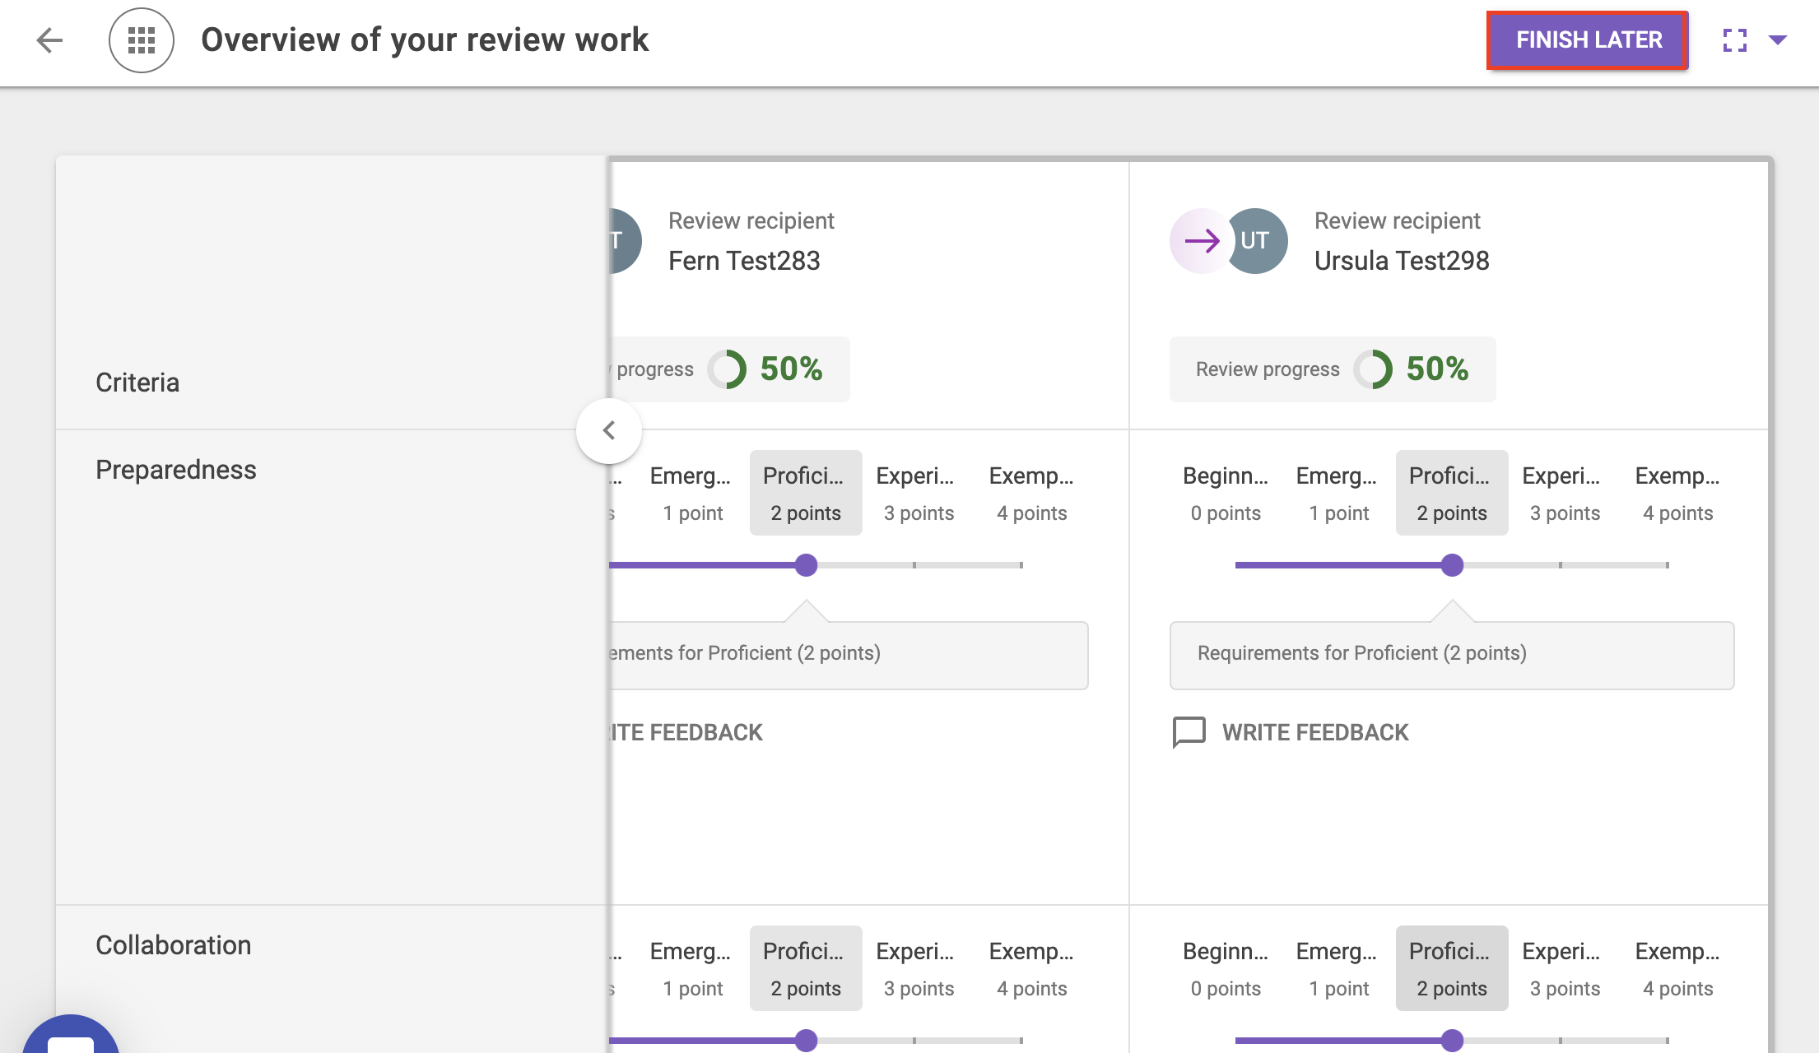
Task: Click Ursula Test298's UT avatar
Action: click(1257, 241)
